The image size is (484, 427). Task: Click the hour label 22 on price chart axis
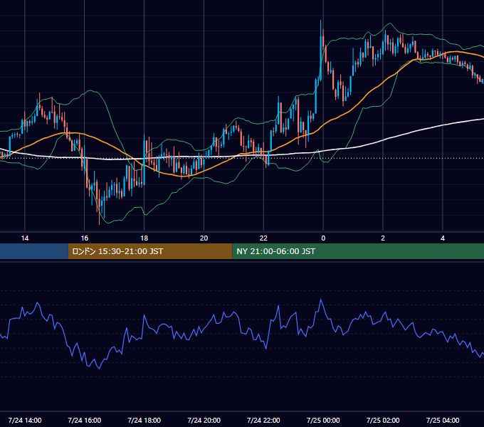pyautogui.click(x=263, y=238)
